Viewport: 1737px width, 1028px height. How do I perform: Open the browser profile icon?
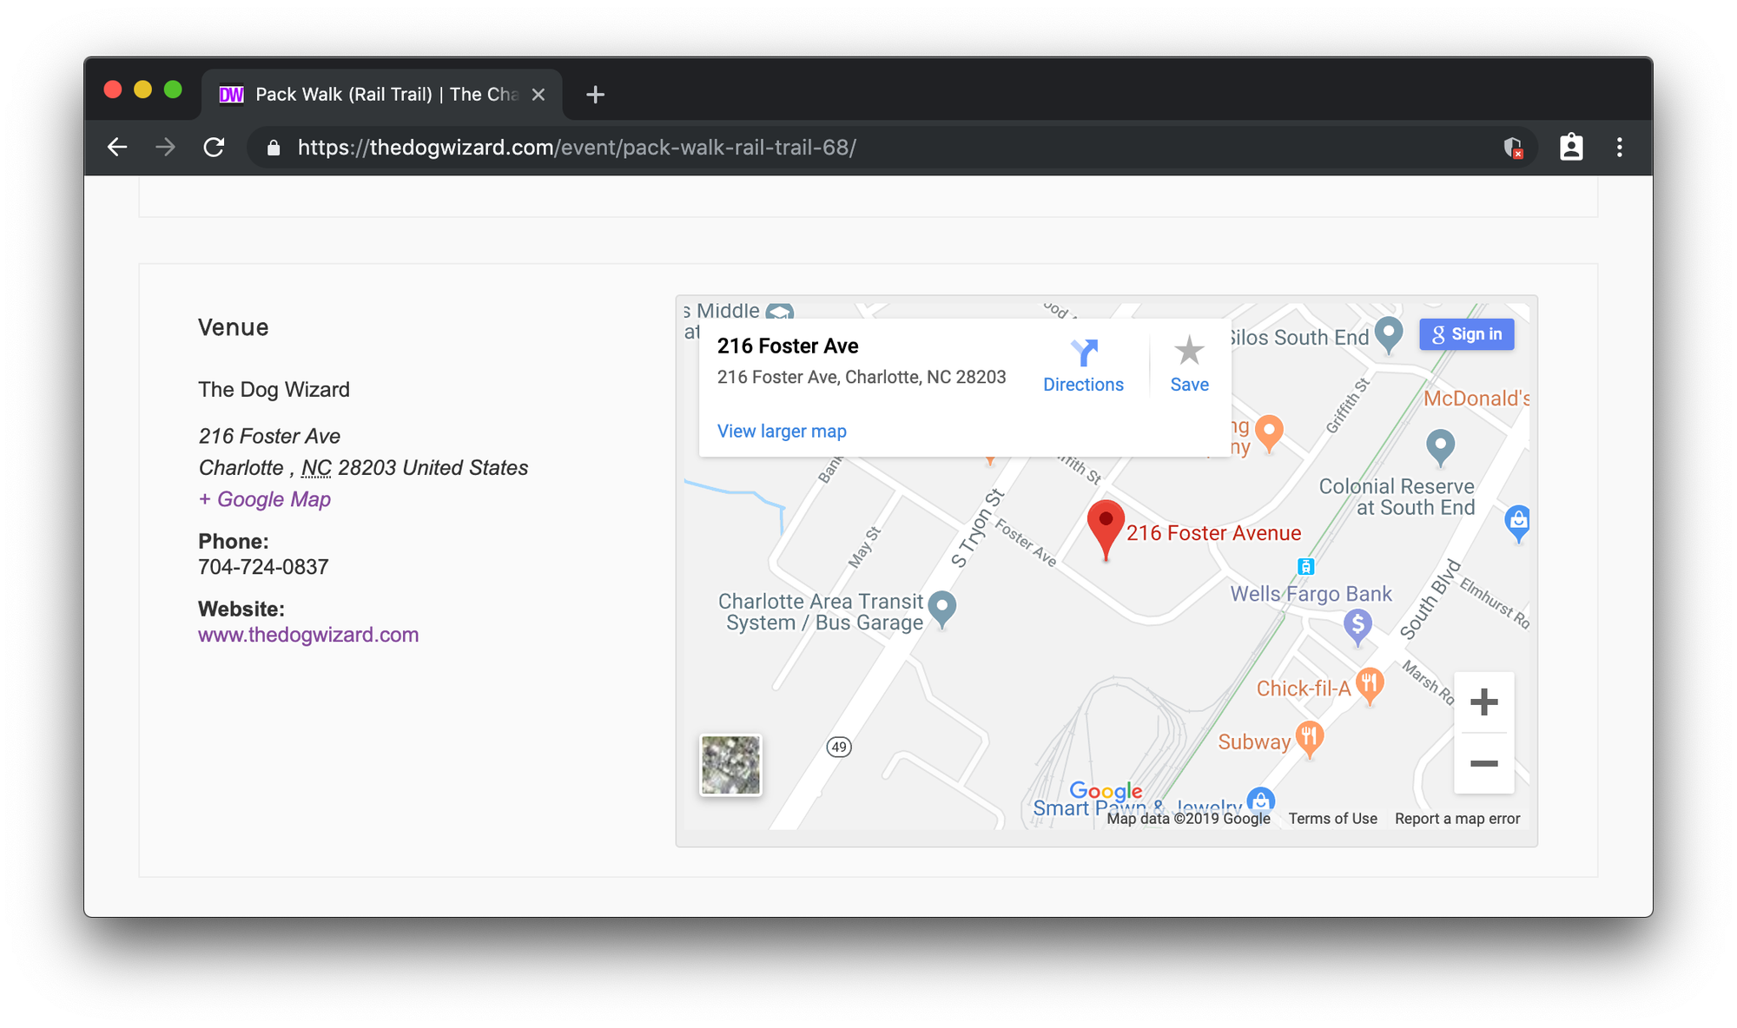pos(1571,147)
